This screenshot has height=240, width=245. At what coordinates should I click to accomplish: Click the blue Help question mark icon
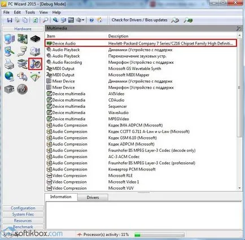click(91, 20)
